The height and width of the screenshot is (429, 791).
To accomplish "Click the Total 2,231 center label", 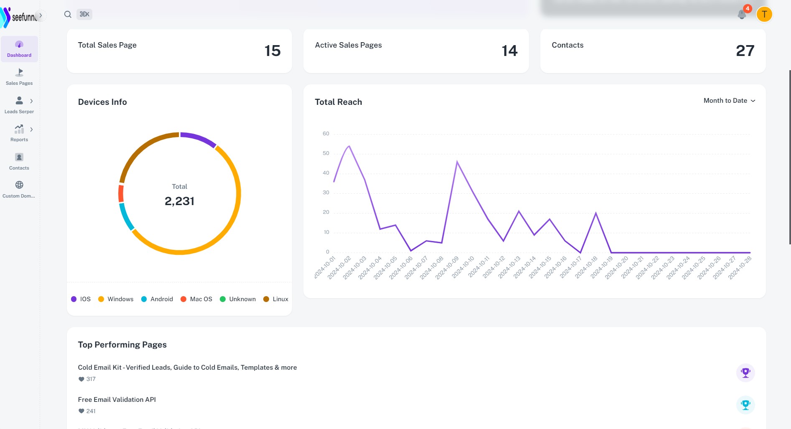I will [x=180, y=195].
